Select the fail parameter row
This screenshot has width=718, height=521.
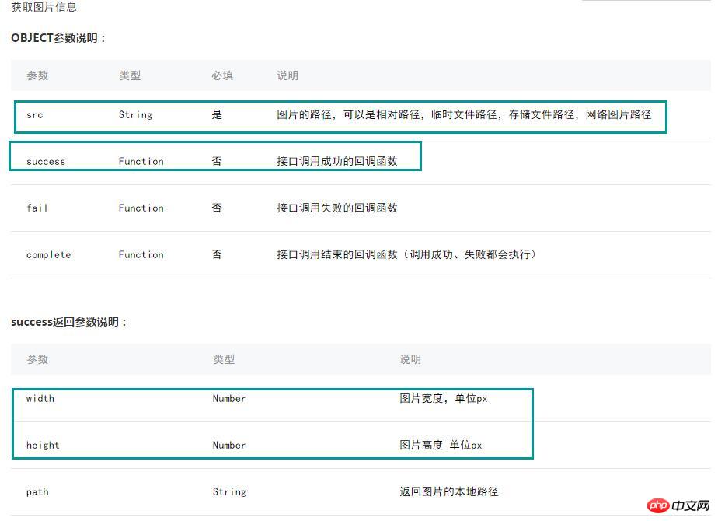click(361, 208)
